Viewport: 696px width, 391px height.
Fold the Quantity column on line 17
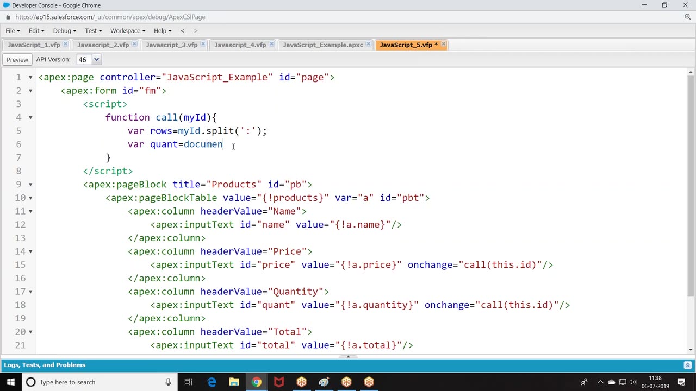tap(30, 292)
